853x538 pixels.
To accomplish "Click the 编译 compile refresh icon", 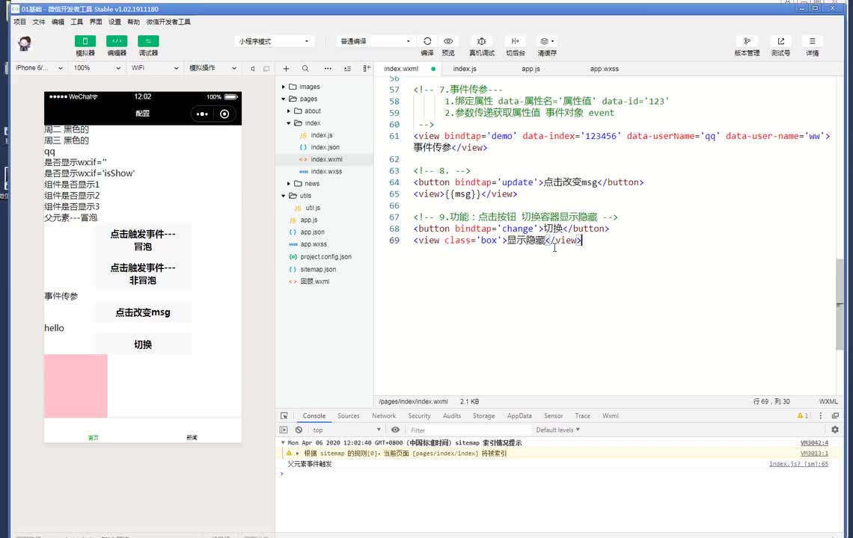I will pyautogui.click(x=427, y=41).
